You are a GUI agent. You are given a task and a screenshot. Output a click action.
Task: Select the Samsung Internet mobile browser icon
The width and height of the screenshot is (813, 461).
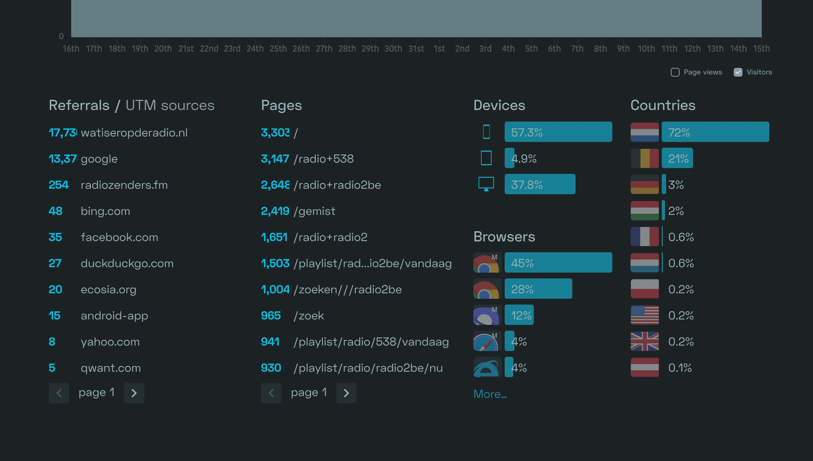click(487, 315)
